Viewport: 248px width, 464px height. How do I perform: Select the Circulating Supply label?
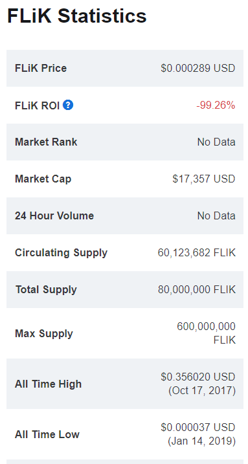(x=62, y=253)
